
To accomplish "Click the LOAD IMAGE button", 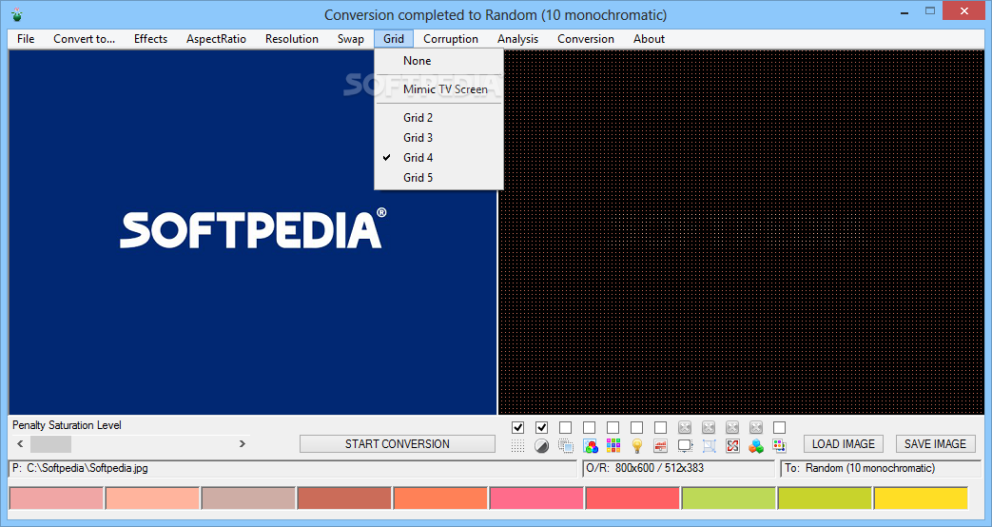I will click(844, 444).
